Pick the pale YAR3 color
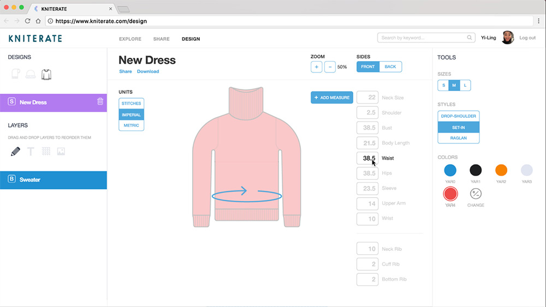 526,170
